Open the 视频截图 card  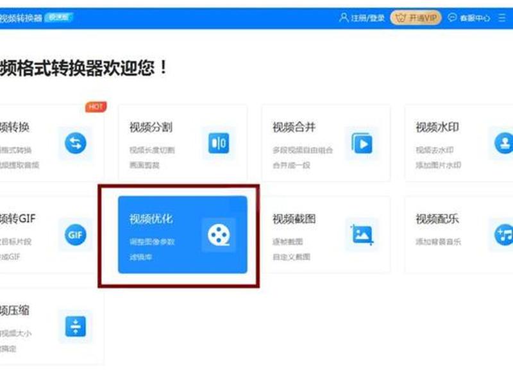point(326,234)
